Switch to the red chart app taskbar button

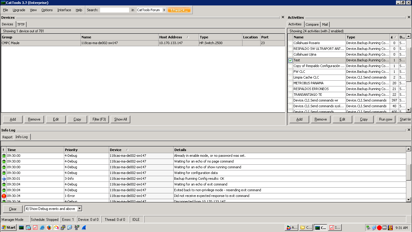[334, 227]
